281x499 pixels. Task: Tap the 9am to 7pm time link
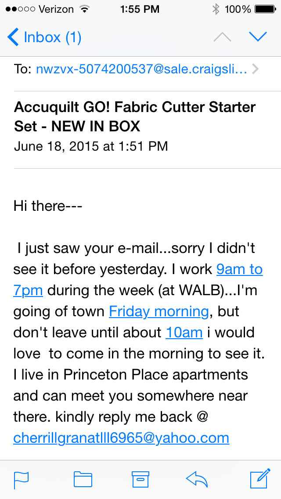click(x=239, y=269)
